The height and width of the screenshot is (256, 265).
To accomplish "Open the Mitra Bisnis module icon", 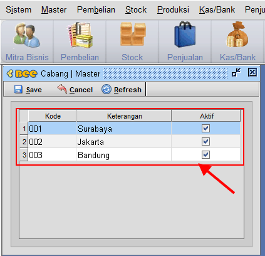I will (x=27, y=35).
